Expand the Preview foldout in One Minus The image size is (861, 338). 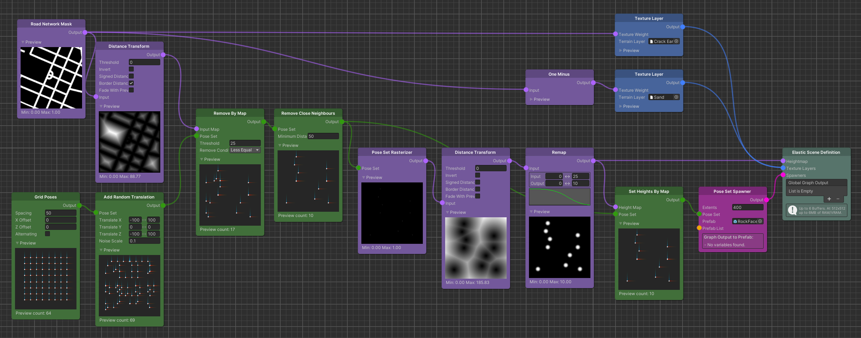point(531,99)
